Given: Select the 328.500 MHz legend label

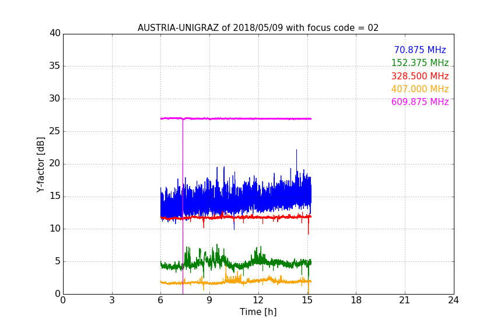Looking at the screenshot, I should pos(420,76).
